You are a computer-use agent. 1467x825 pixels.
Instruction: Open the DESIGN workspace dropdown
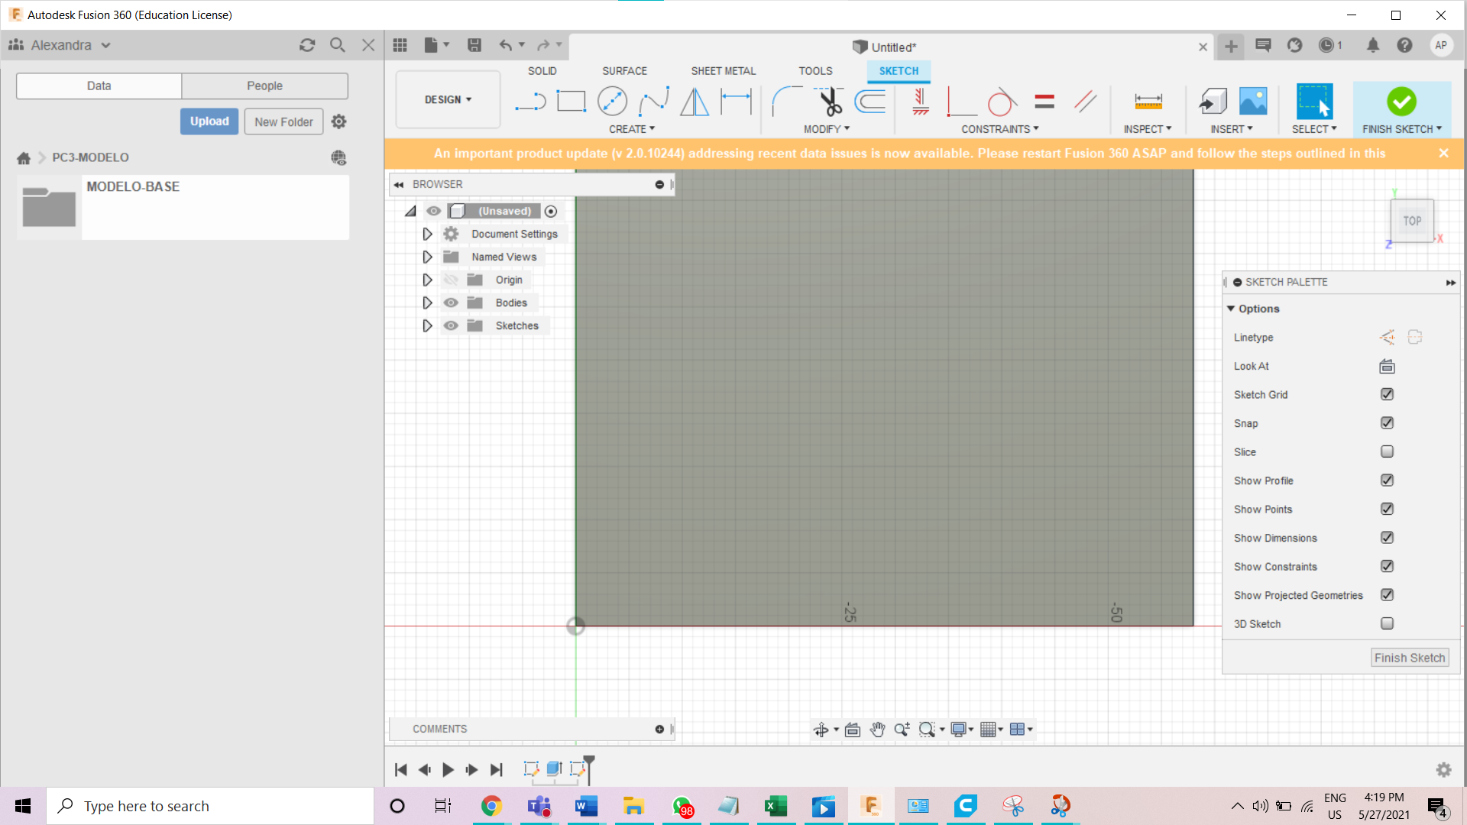coord(448,99)
